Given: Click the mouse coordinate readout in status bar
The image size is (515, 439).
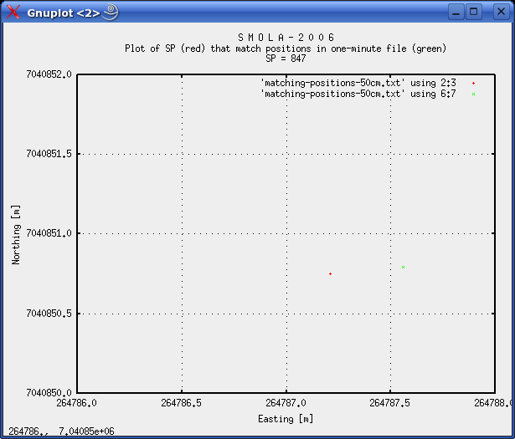Looking at the screenshot, I should pos(61,431).
